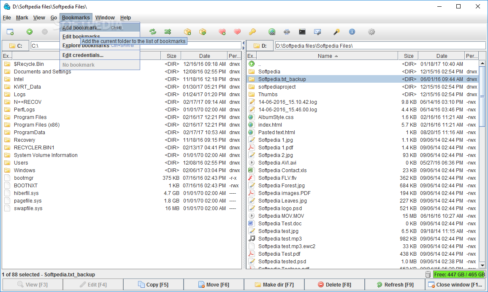Open Preferences via the gear icon

click(371, 32)
